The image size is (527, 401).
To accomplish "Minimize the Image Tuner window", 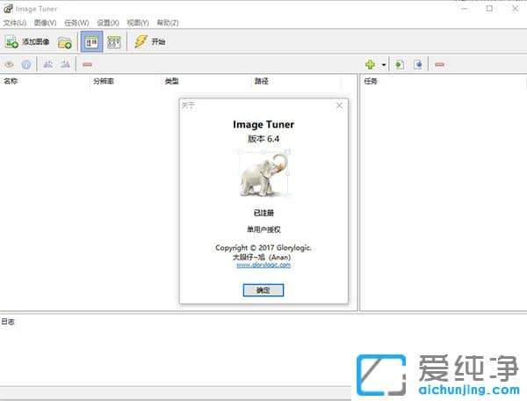I will coord(465,9).
